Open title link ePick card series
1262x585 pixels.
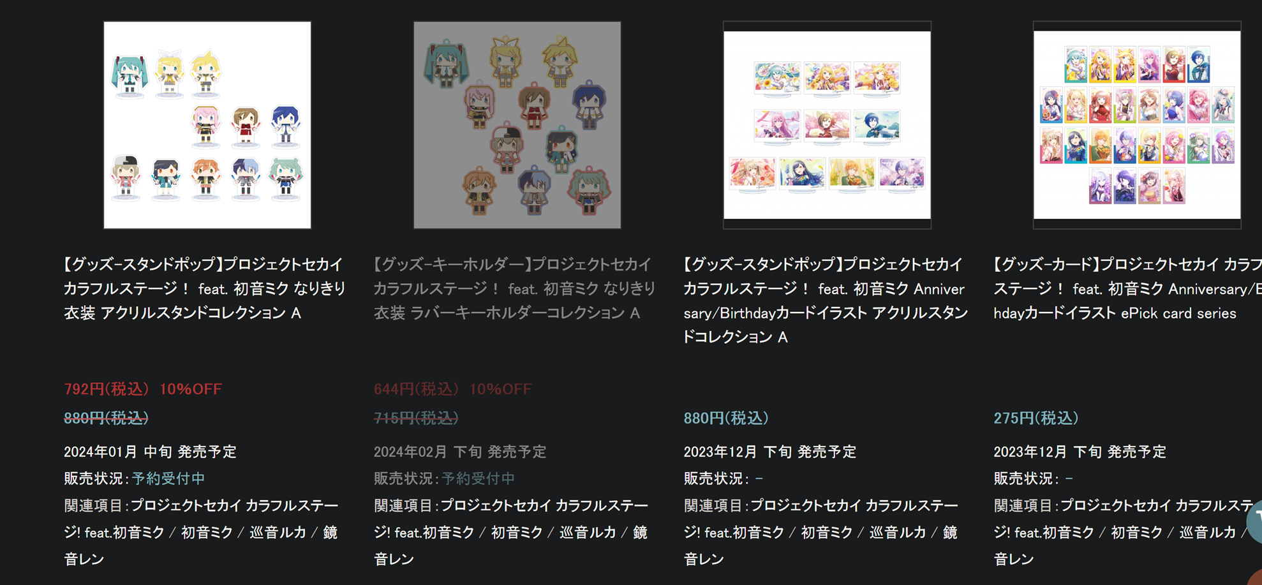coord(1127,288)
